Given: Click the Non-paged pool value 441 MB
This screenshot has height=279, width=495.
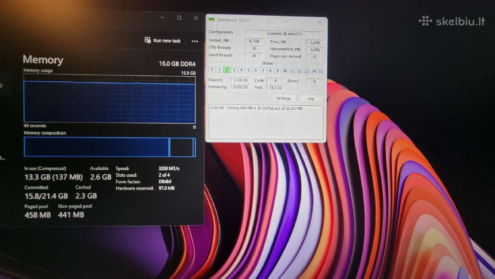Looking at the screenshot, I should [71, 215].
